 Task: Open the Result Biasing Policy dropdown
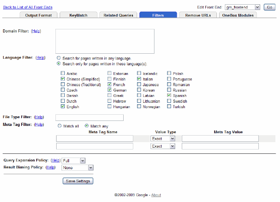(x=78, y=168)
